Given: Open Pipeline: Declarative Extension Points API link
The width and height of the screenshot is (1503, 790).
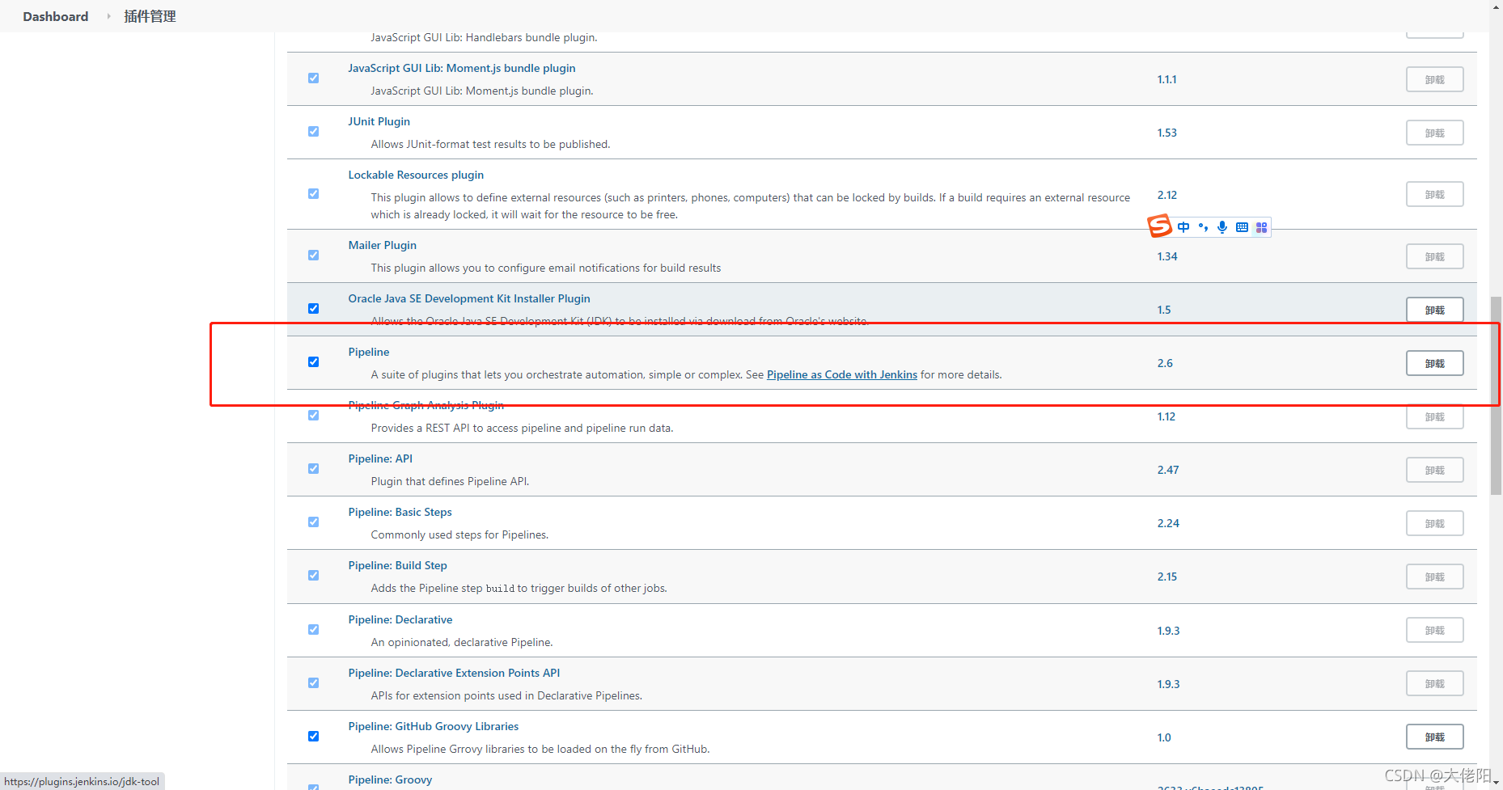Looking at the screenshot, I should [x=454, y=673].
